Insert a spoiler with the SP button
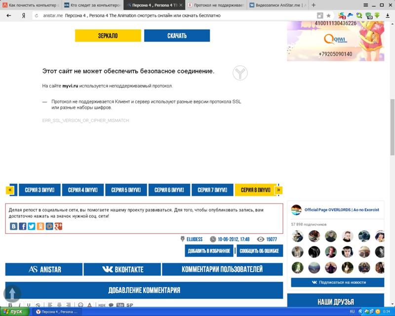Viewport: 395px width, 316px height. [x=130, y=305]
